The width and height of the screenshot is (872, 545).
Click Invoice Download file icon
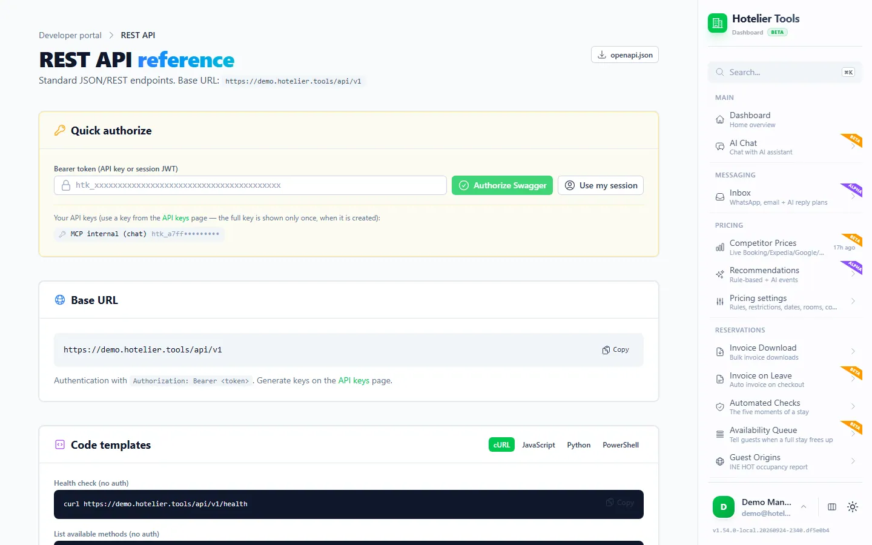click(x=720, y=352)
